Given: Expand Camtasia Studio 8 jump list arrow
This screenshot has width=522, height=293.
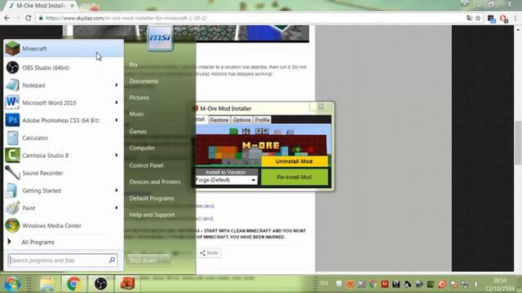Looking at the screenshot, I should point(117,155).
